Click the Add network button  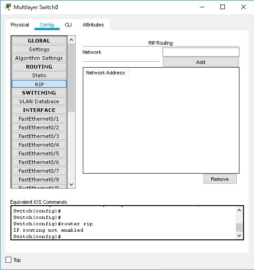pos(201,62)
